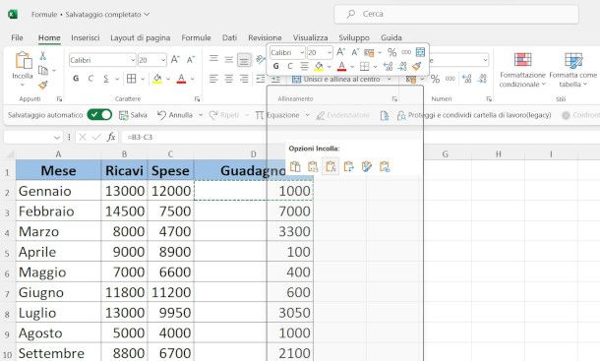Viewport: 600px width, 361px height.
Task: Decrease decimals in the mini toolbar
Action: tap(401, 67)
